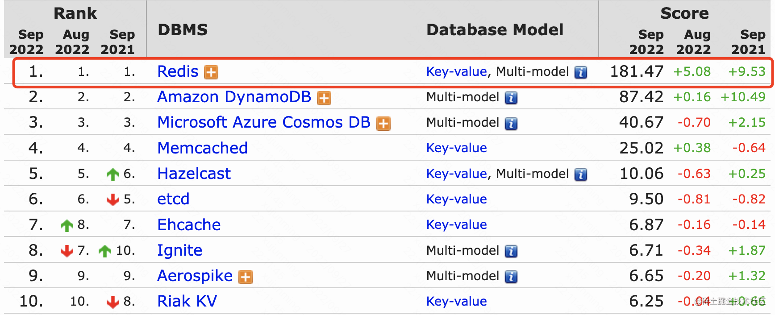
Task: Go to the etcd database page
Action: (173, 199)
